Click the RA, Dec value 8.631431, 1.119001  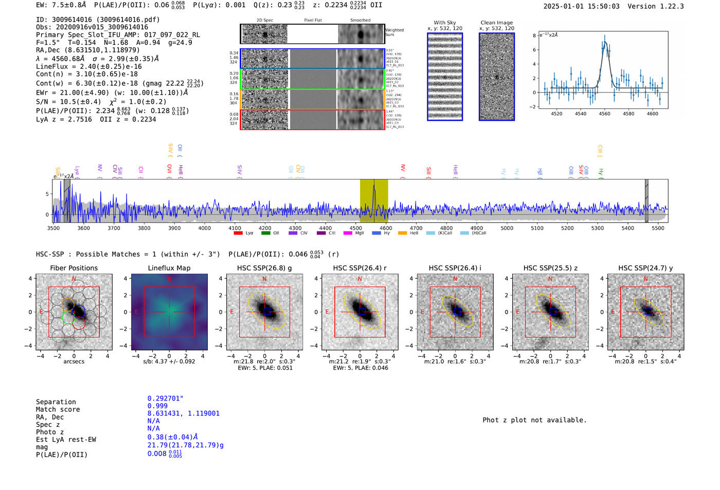coord(184,413)
